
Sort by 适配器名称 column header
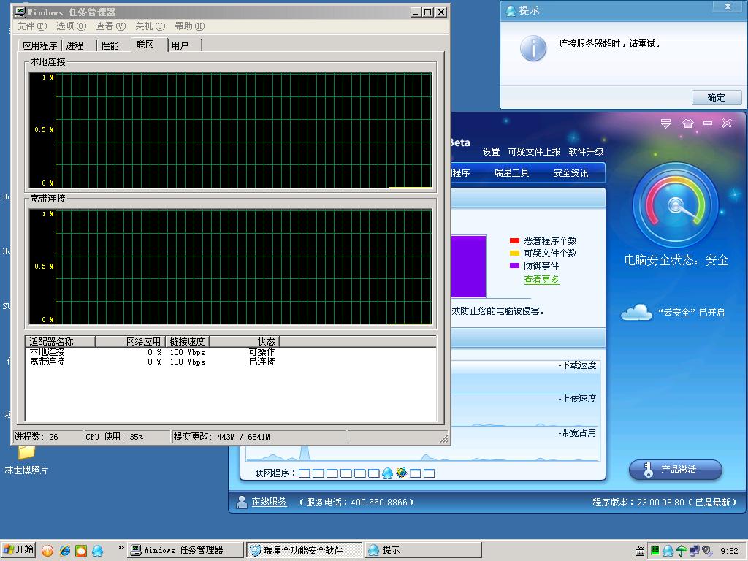pos(60,342)
